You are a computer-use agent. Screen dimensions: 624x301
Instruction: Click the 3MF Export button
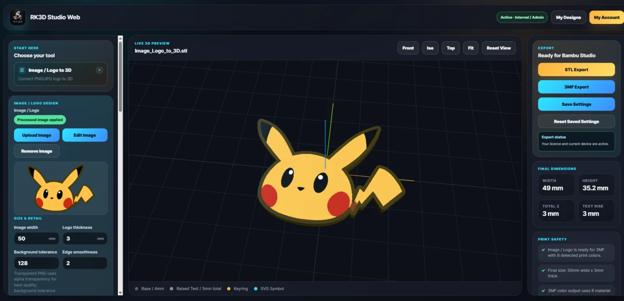[576, 87]
